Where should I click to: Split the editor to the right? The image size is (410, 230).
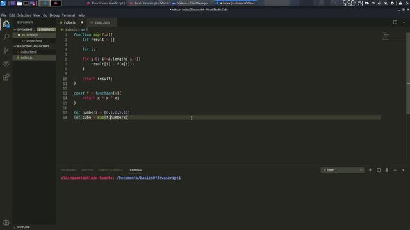[x=395, y=22]
